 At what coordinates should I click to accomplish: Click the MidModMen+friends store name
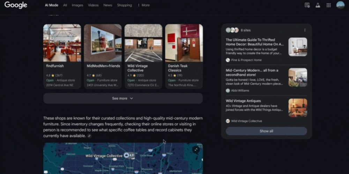pyautogui.click(x=103, y=66)
